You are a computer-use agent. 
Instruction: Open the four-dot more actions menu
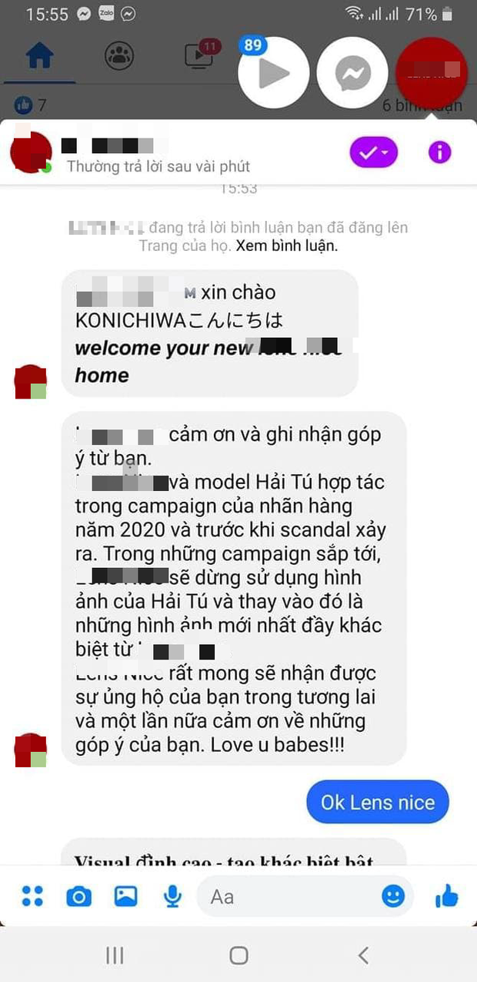(x=32, y=896)
